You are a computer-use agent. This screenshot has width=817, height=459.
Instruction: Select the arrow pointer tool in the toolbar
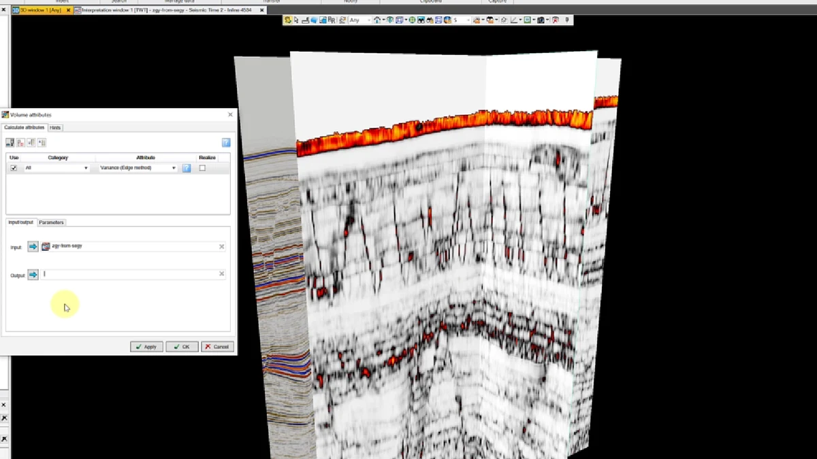[x=296, y=20]
